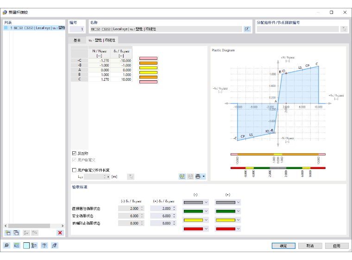Click N/Nyield cell 0.000 in row A
Screen dimensions: 352x260
pos(99,70)
